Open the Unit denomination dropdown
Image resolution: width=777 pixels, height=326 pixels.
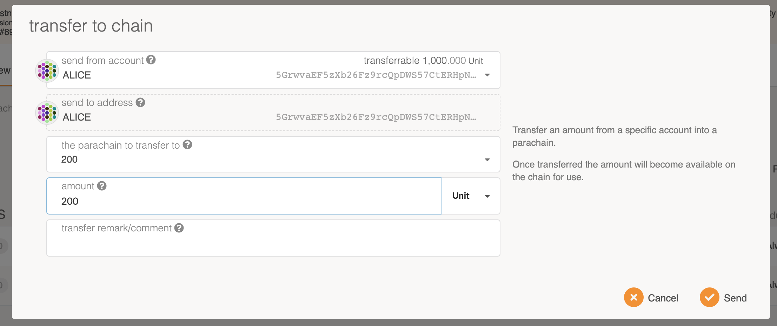point(470,196)
